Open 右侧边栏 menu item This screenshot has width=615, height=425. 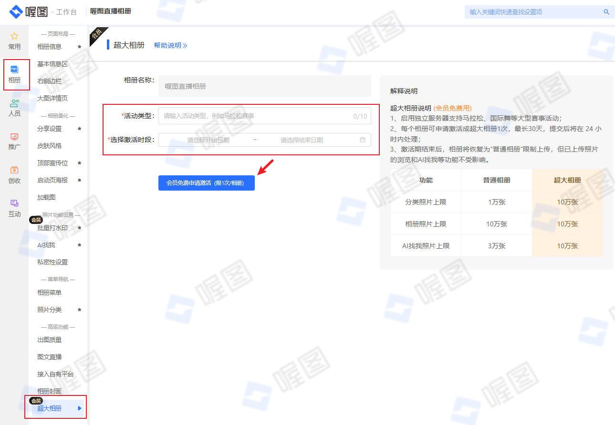(50, 81)
